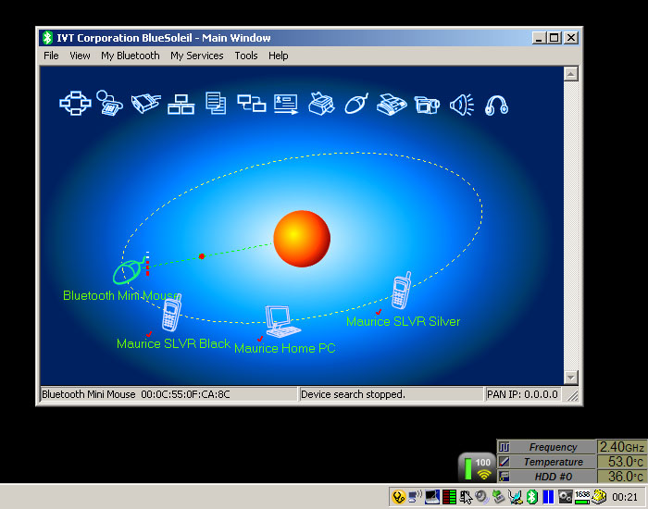Click the PAN IP: 0.0.0.0 status entry
The width and height of the screenshot is (648, 509).
[522, 394]
